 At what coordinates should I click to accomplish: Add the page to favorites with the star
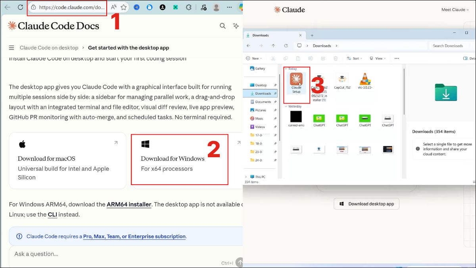coord(124,7)
